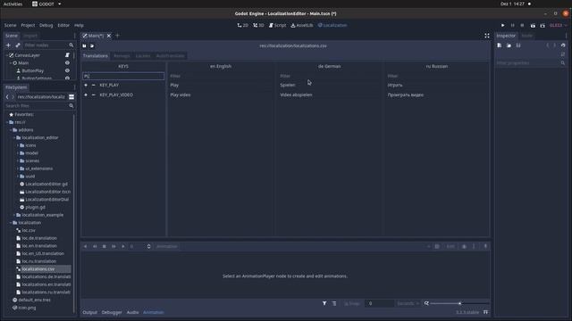Go to previous FileSystem folder

(7, 97)
